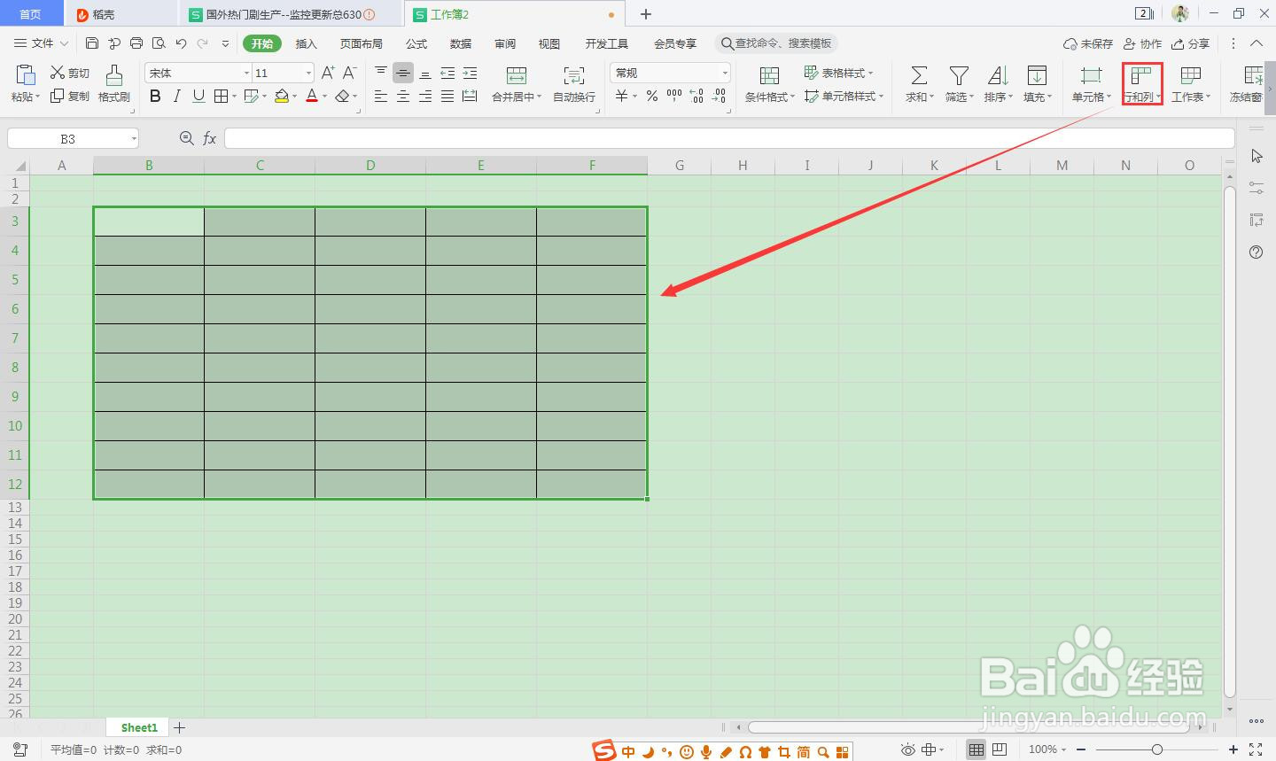The height and width of the screenshot is (761, 1276).
Task: Switch to the 数据 ribbon tab
Action: (x=460, y=43)
